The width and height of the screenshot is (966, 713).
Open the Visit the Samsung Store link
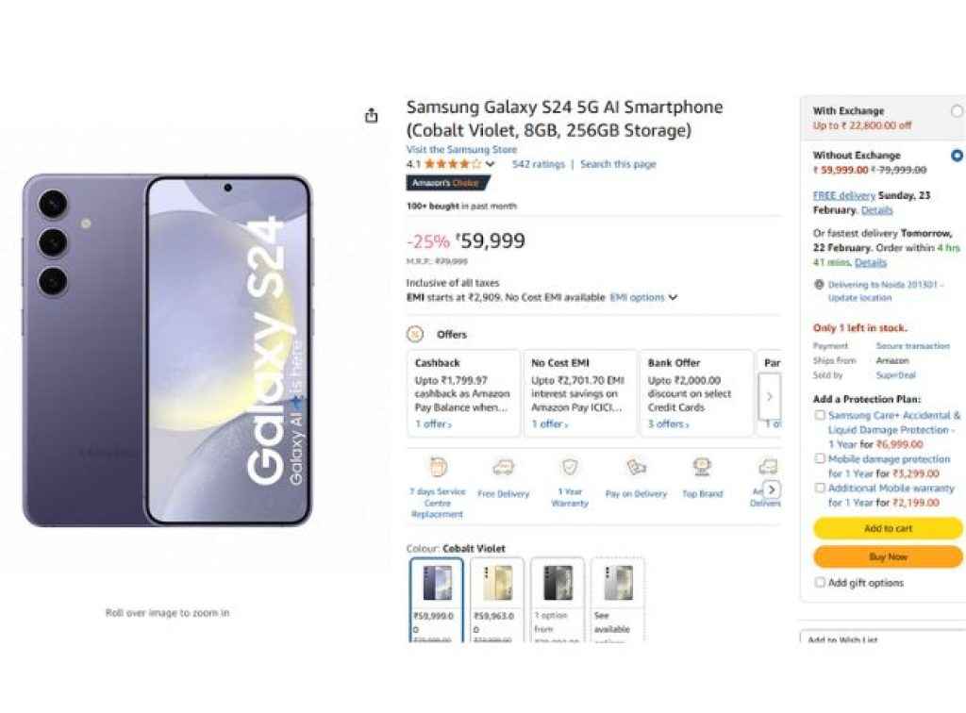coord(461,149)
